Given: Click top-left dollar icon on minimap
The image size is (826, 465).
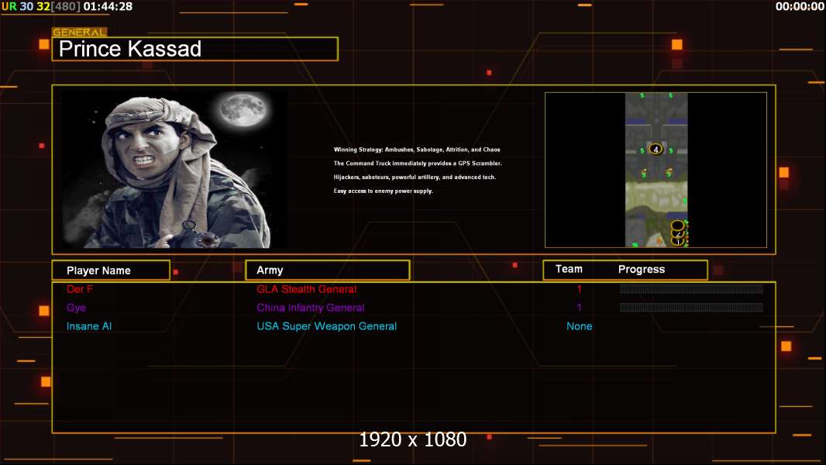Looking at the screenshot, I should click(x=642, y=96).
